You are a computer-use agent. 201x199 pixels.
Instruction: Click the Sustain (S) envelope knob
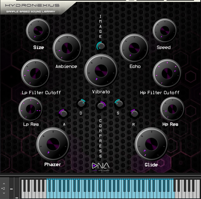point(119,103)
